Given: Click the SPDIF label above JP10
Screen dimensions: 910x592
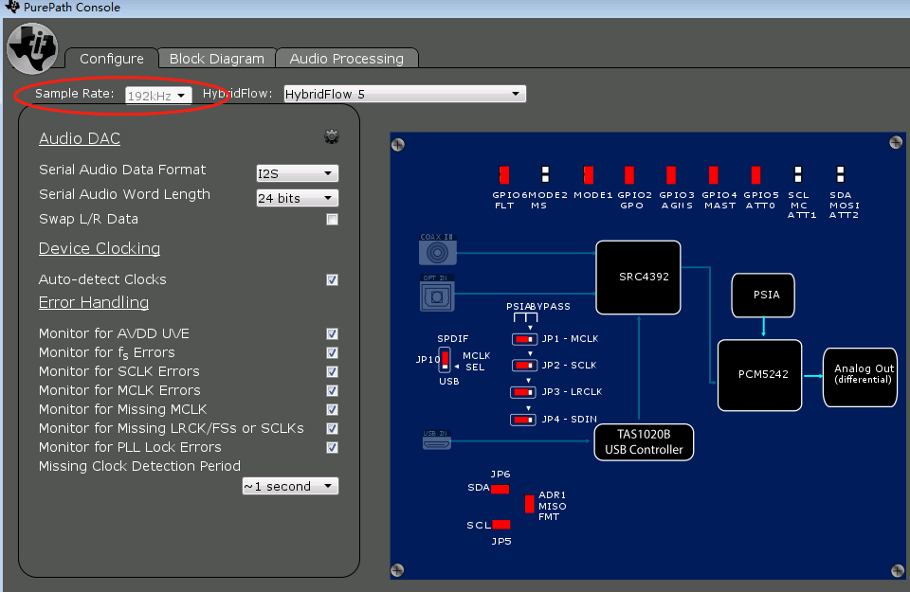Looking at the screenshot, I should click(452, 338).
